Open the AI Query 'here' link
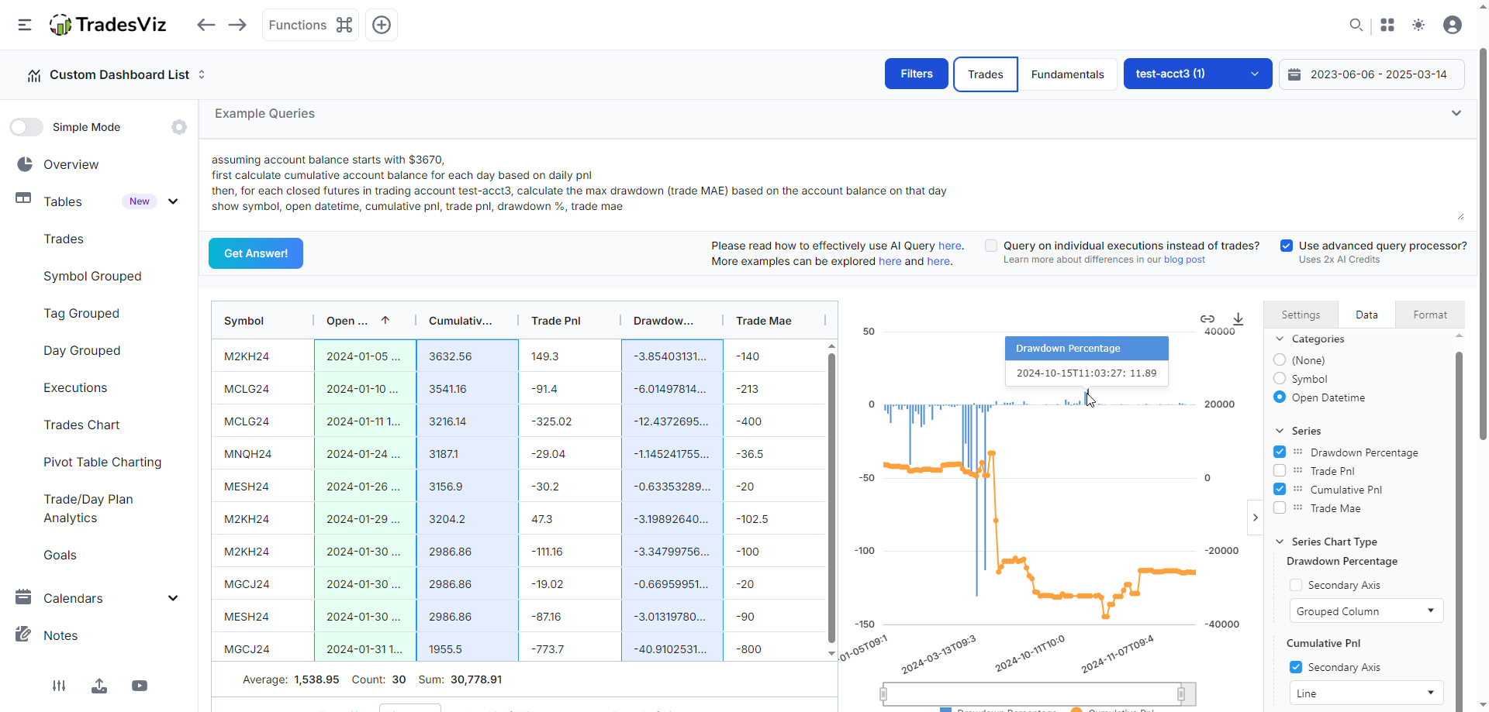Image resolution: width=1489 pixels, height=712 pixels. tap(949, 246)
